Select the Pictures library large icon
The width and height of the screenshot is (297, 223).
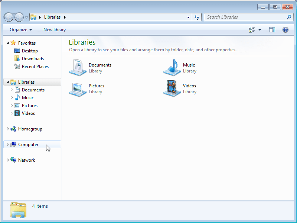coord(78,89)
